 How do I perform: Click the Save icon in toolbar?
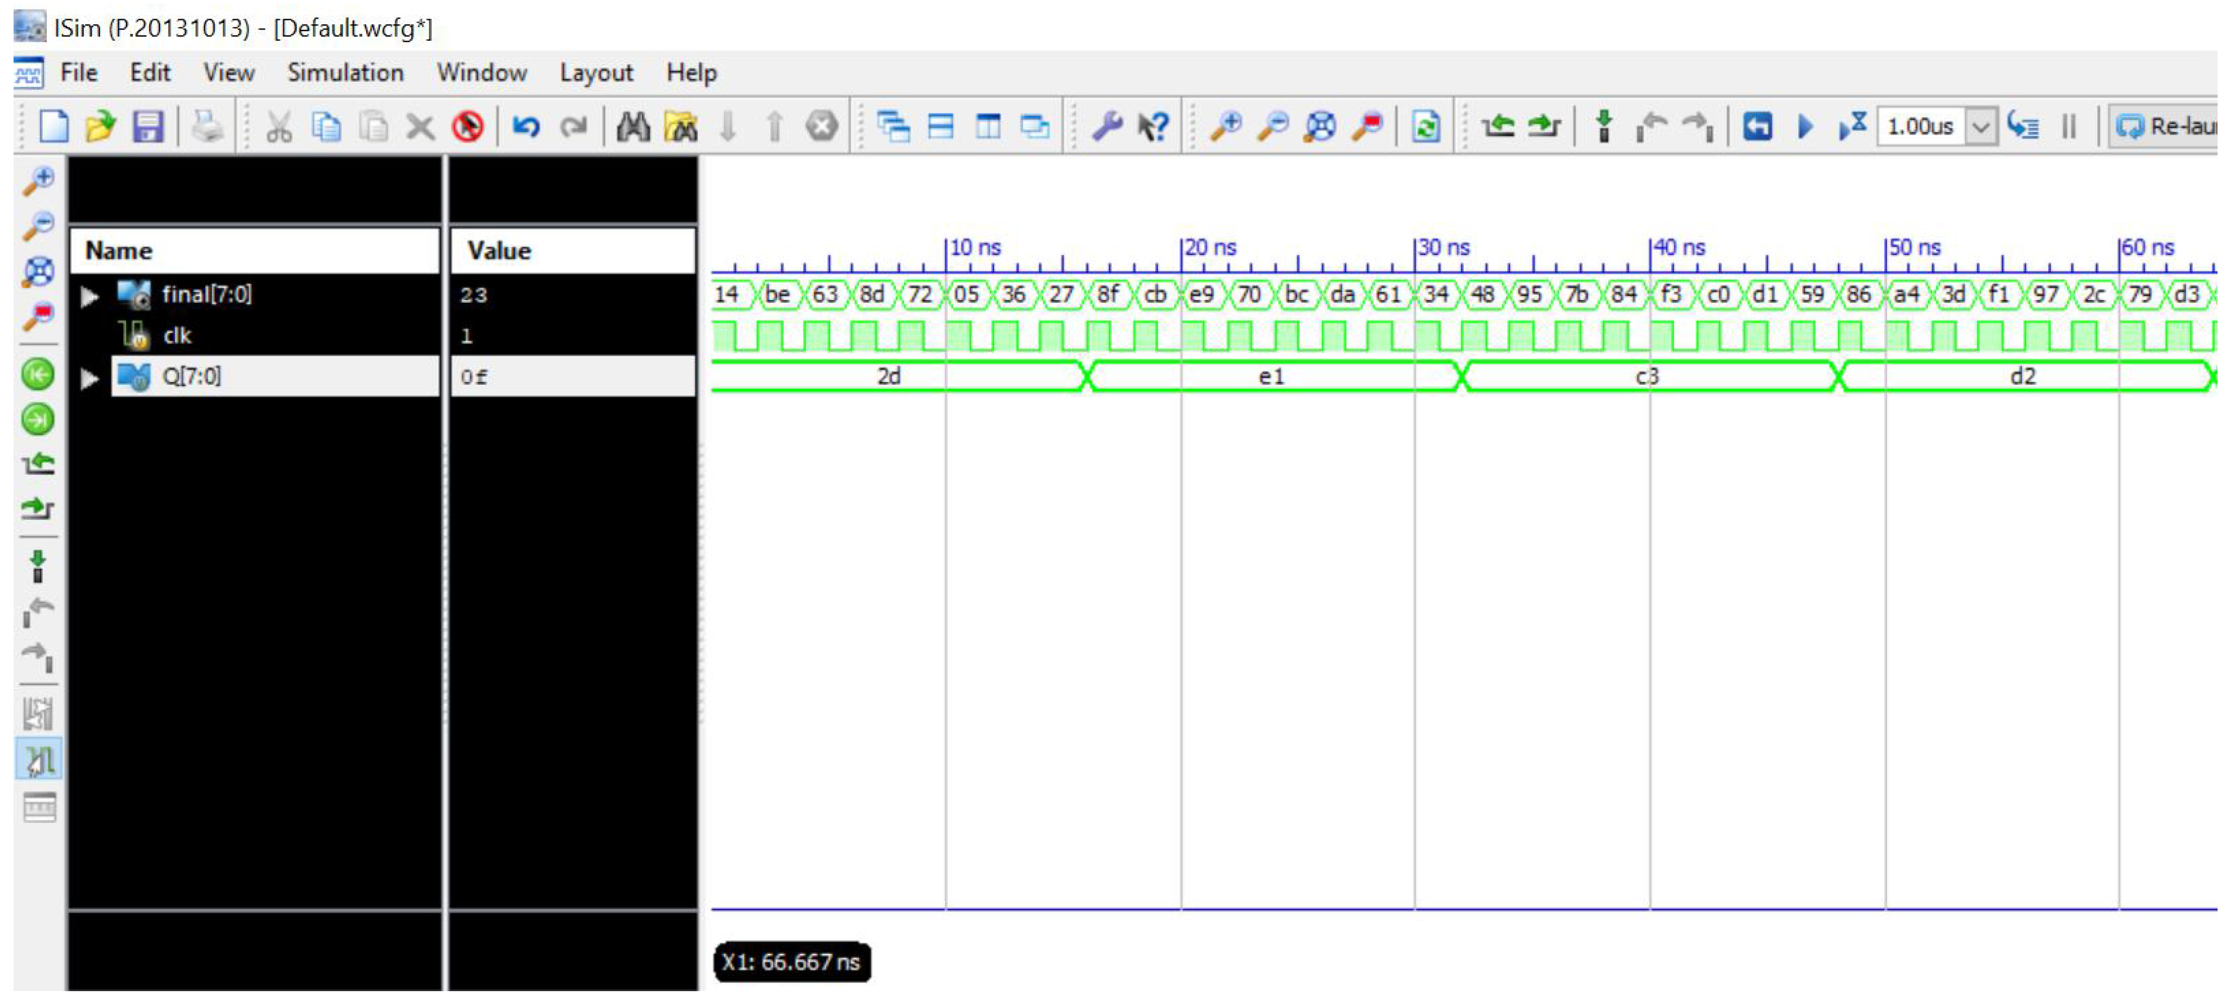pyautogui.click(x=148, y=127)
